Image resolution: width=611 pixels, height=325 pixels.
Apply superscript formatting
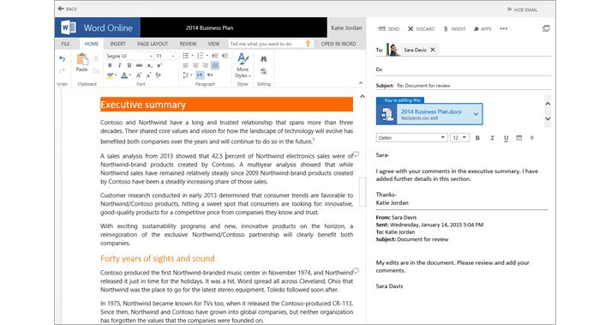point(159,65)
